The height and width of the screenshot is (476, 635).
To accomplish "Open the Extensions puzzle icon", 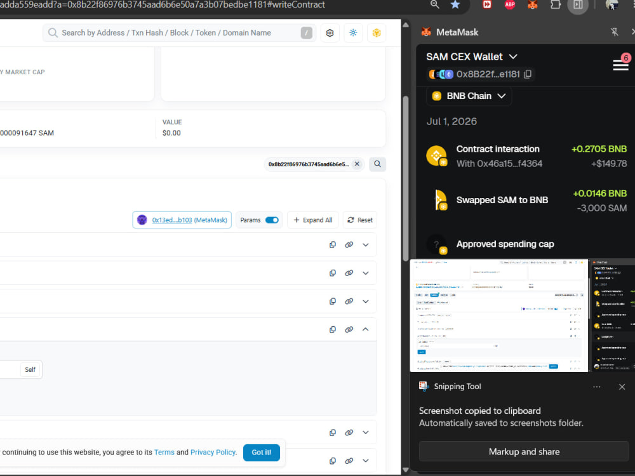I will (x=556, y=4).
